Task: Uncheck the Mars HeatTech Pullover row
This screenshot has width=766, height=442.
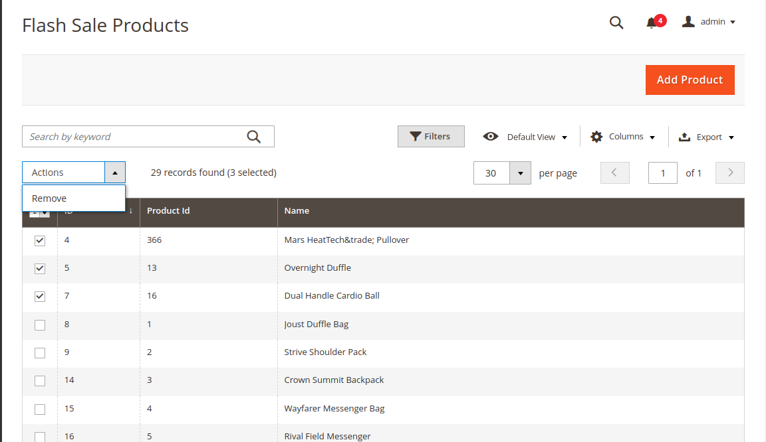Action: [x=40, y=240]
